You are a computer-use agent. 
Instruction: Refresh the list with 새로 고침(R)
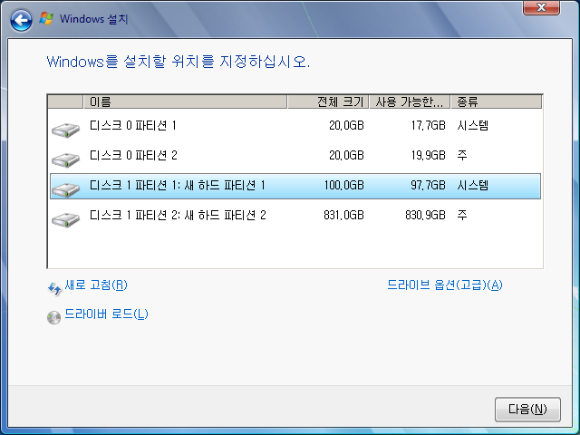[x=96, y=285]
